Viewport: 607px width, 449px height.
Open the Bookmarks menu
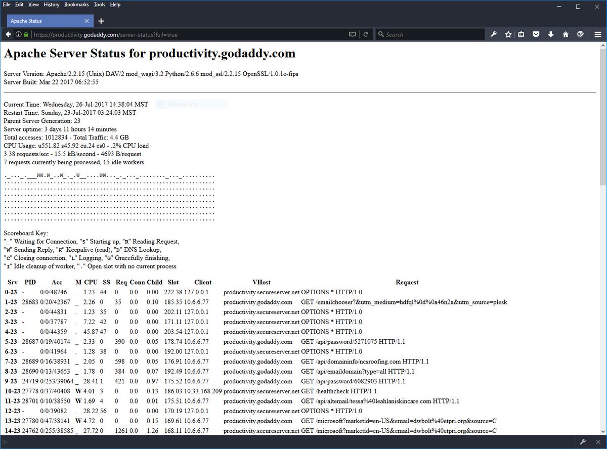(76, 5)
